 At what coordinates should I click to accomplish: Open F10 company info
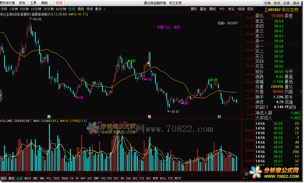click(x=222, y=9)
